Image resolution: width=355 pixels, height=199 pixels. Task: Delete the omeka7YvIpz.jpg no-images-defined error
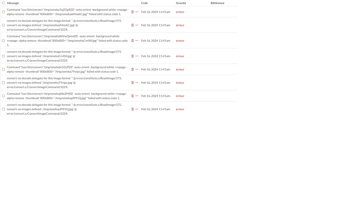[132, 83]
